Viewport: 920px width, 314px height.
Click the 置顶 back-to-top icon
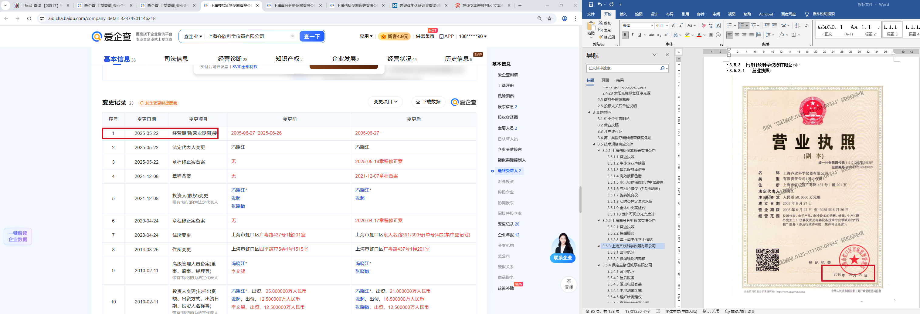(x=569, y=284)
